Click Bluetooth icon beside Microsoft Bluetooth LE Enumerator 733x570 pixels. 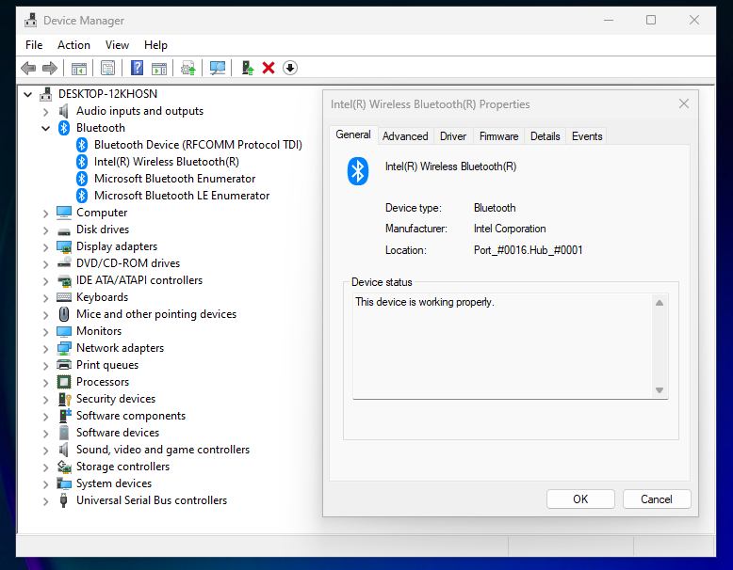(82, 196)
